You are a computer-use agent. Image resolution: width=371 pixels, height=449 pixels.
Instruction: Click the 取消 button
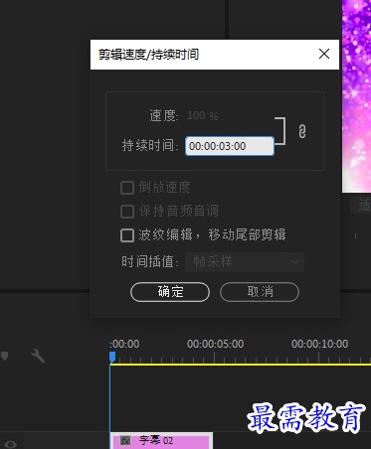(x=260, y=292)
